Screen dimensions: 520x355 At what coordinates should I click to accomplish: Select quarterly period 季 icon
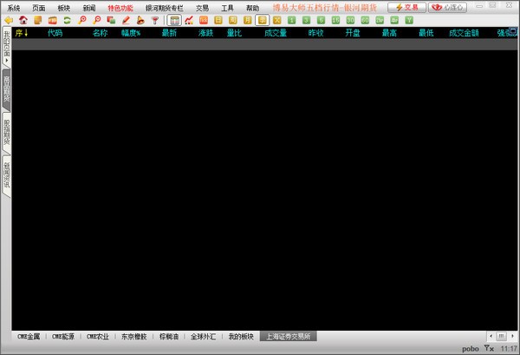[263, 20]
